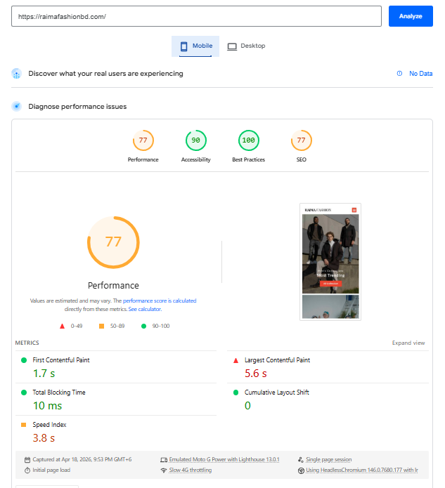Screen dimensions: 445x488
Task: Click Emulated Moto G Power with Lighthouse
Action: (224, 460)
